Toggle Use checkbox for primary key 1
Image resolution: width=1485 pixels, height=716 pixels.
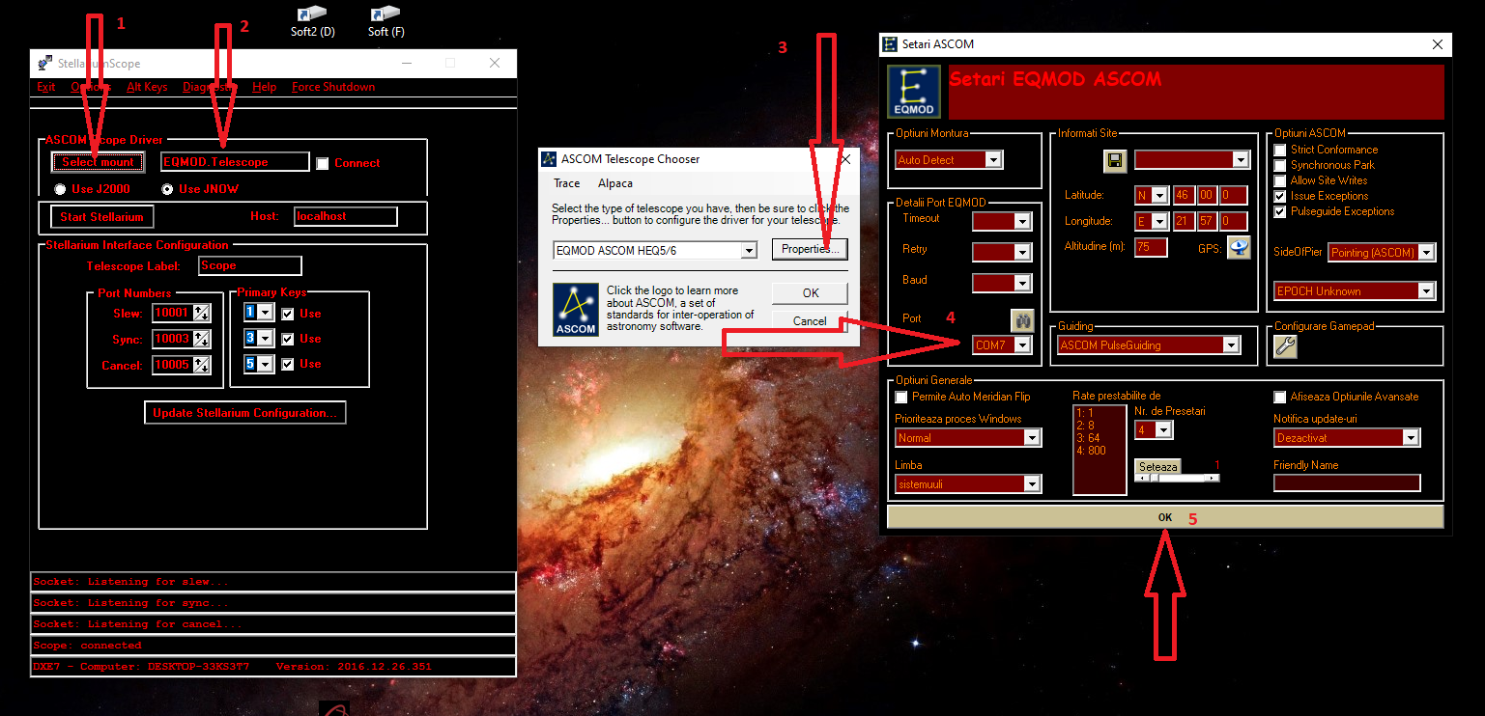(x=288, y=314)
